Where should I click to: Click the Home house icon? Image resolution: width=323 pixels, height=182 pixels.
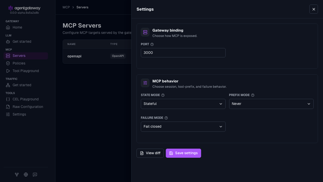coord(8,27)
